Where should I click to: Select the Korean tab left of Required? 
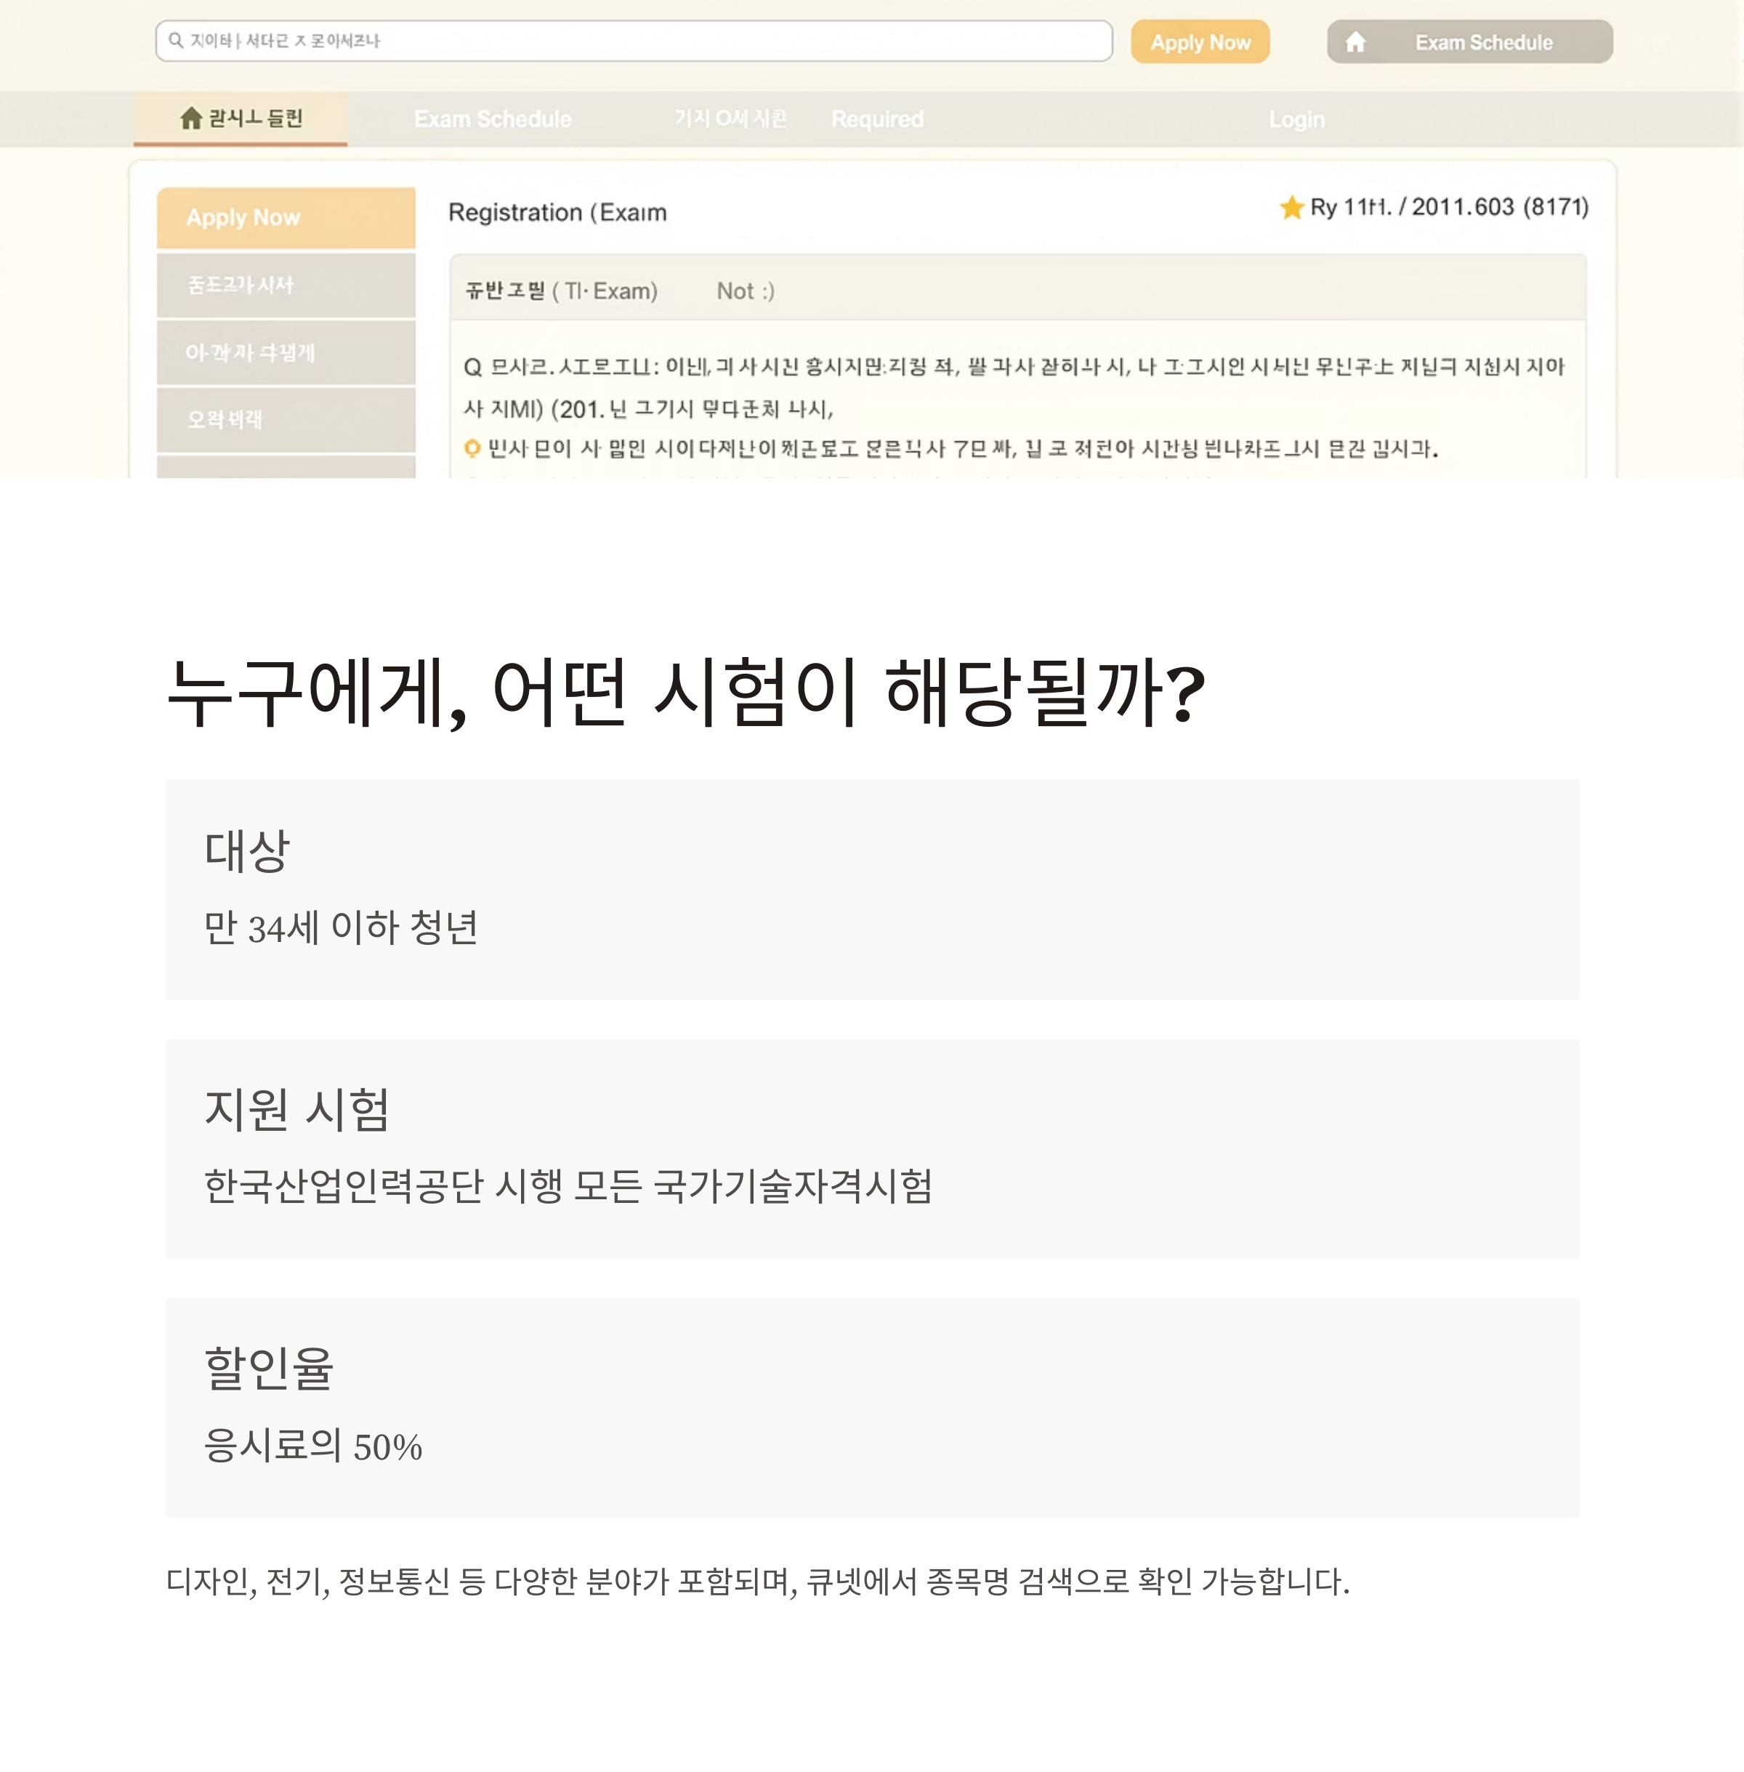coord(730,118)
